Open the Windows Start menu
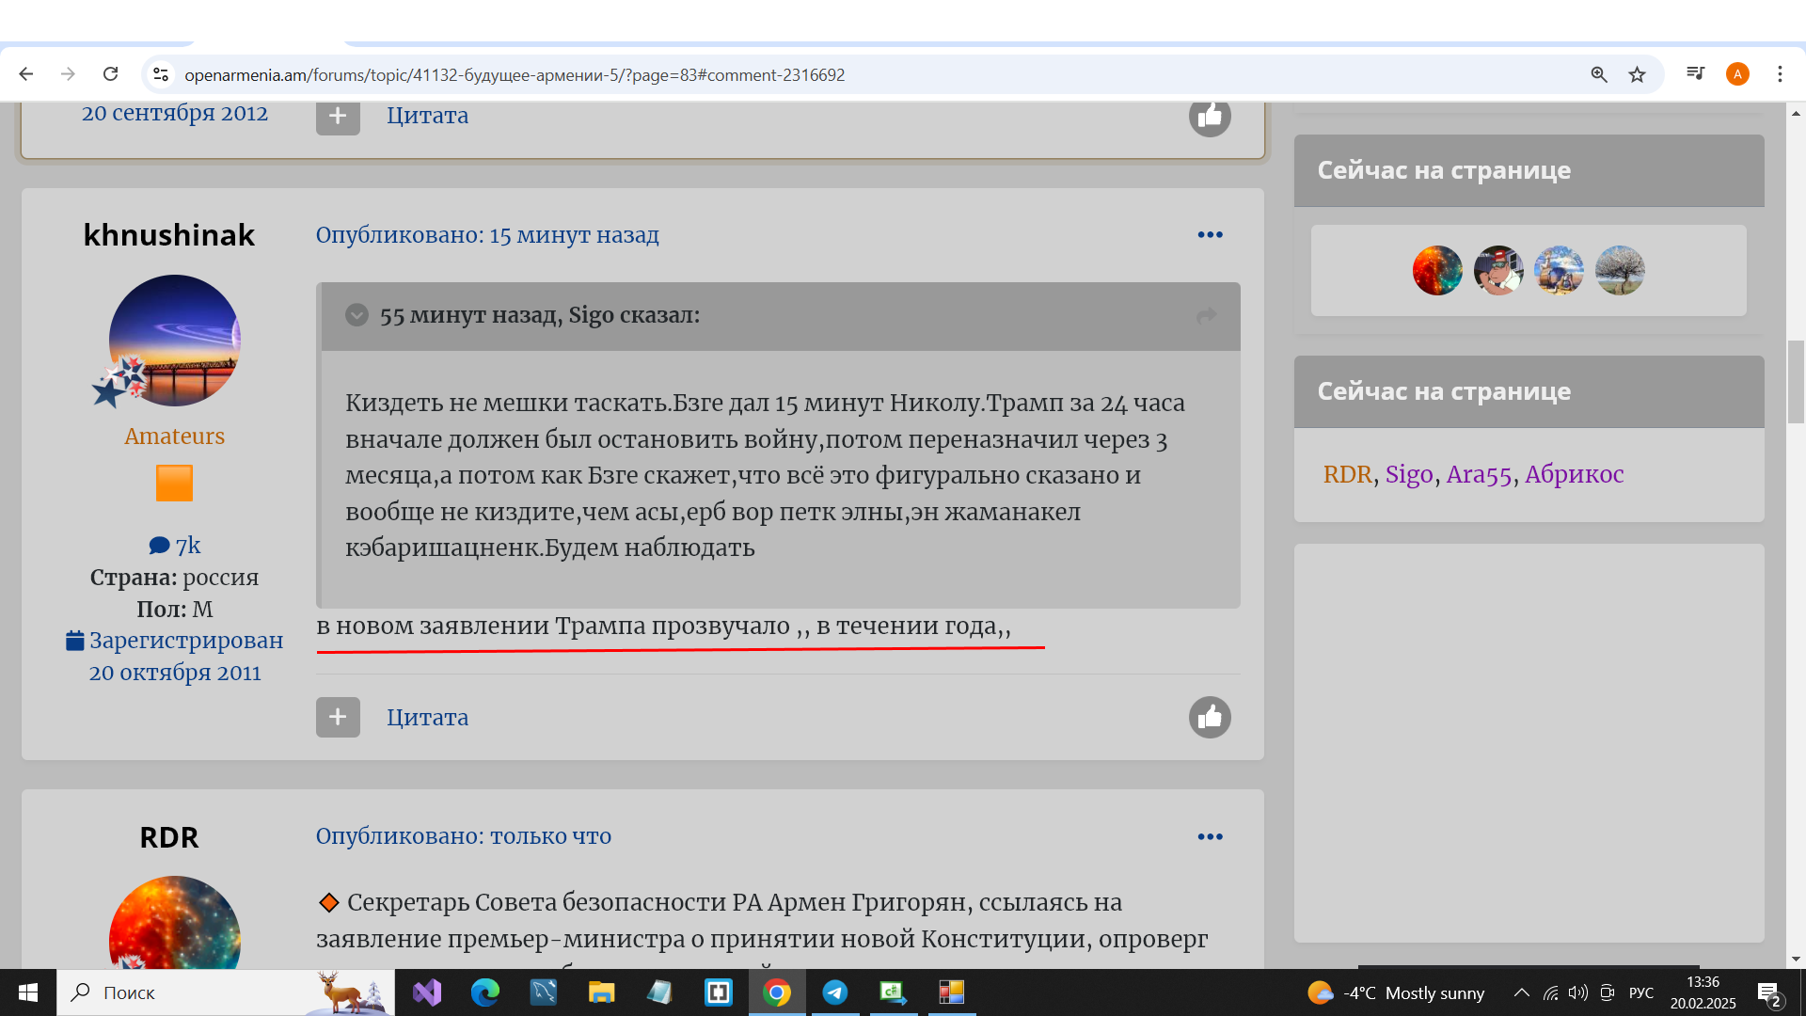 [x=28, y=992]
